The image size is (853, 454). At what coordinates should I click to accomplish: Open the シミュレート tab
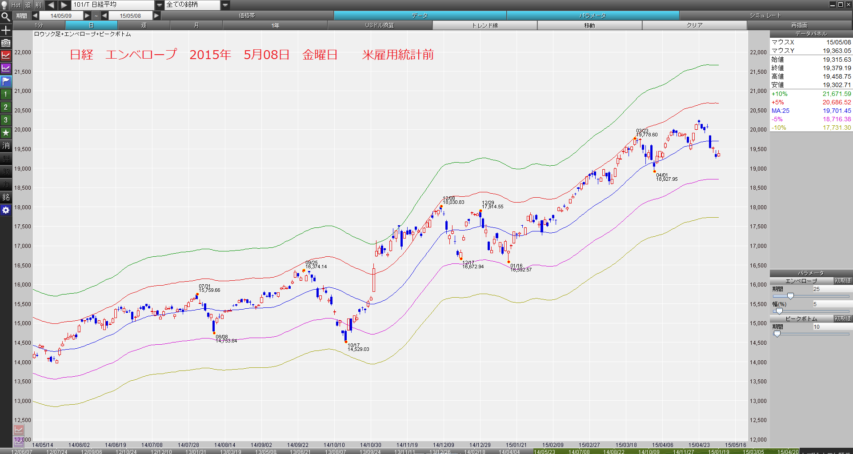[765, 16]
